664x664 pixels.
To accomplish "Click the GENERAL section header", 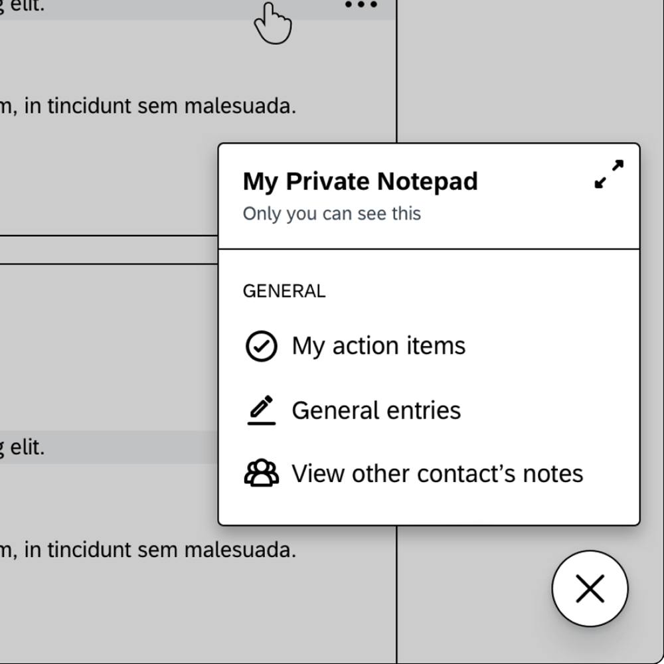I will [x=284, y=291].
